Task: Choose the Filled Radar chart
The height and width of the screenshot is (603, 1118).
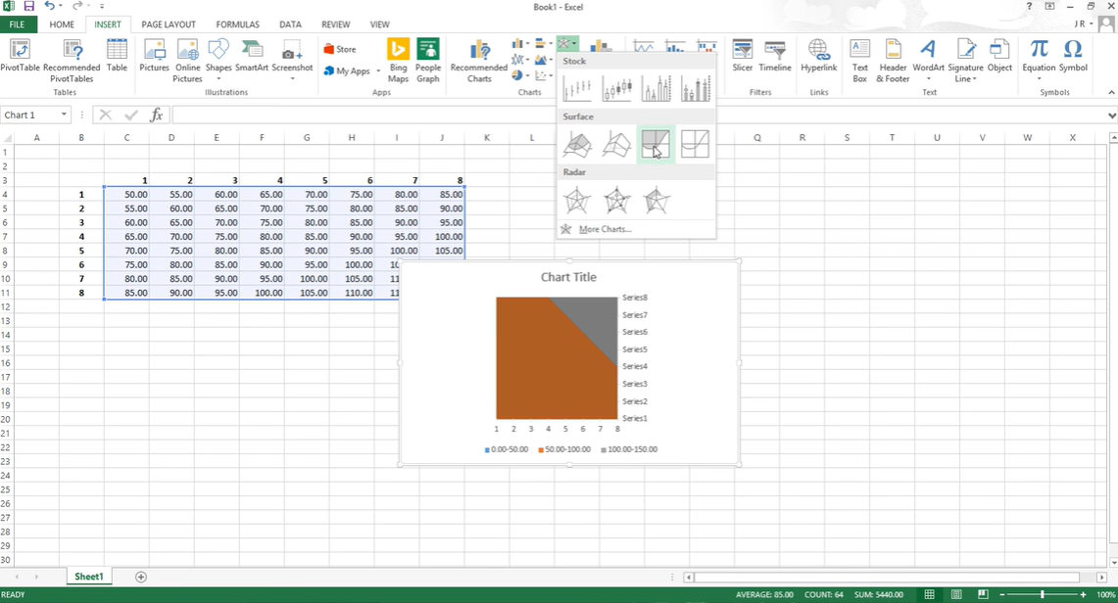Action: tap(656, 200)
